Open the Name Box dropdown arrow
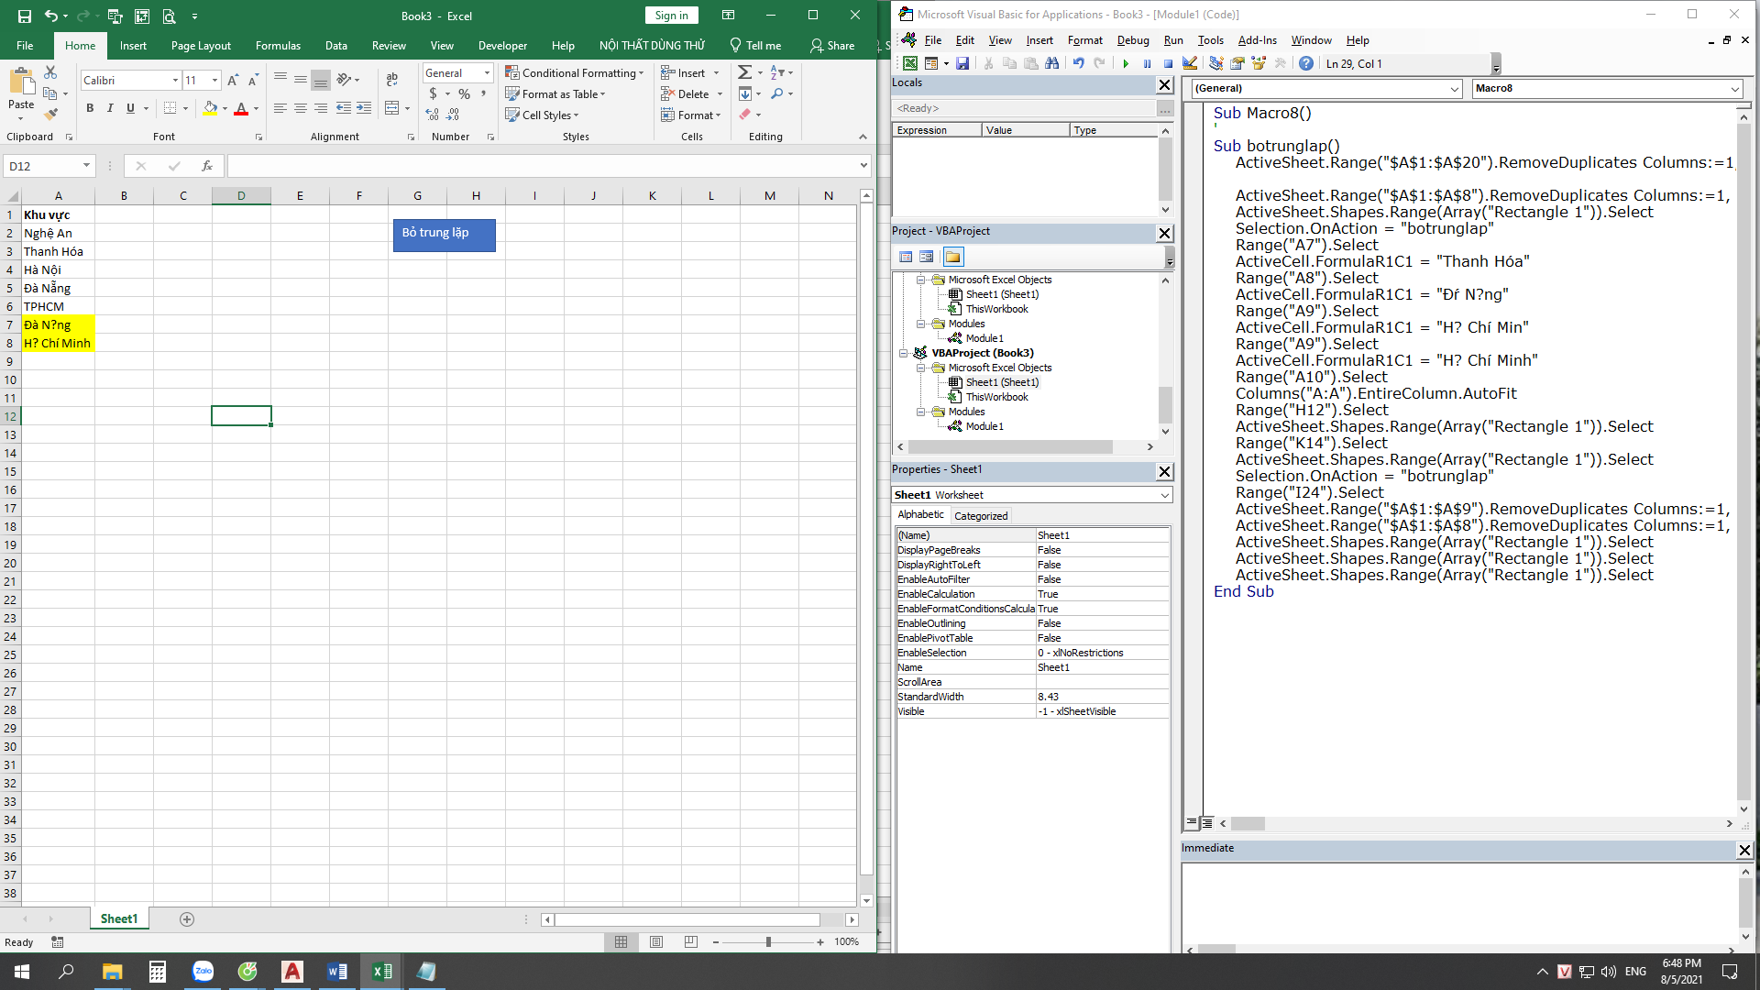Viewport: 1760px width, 990px height. (x=86, y=166)
